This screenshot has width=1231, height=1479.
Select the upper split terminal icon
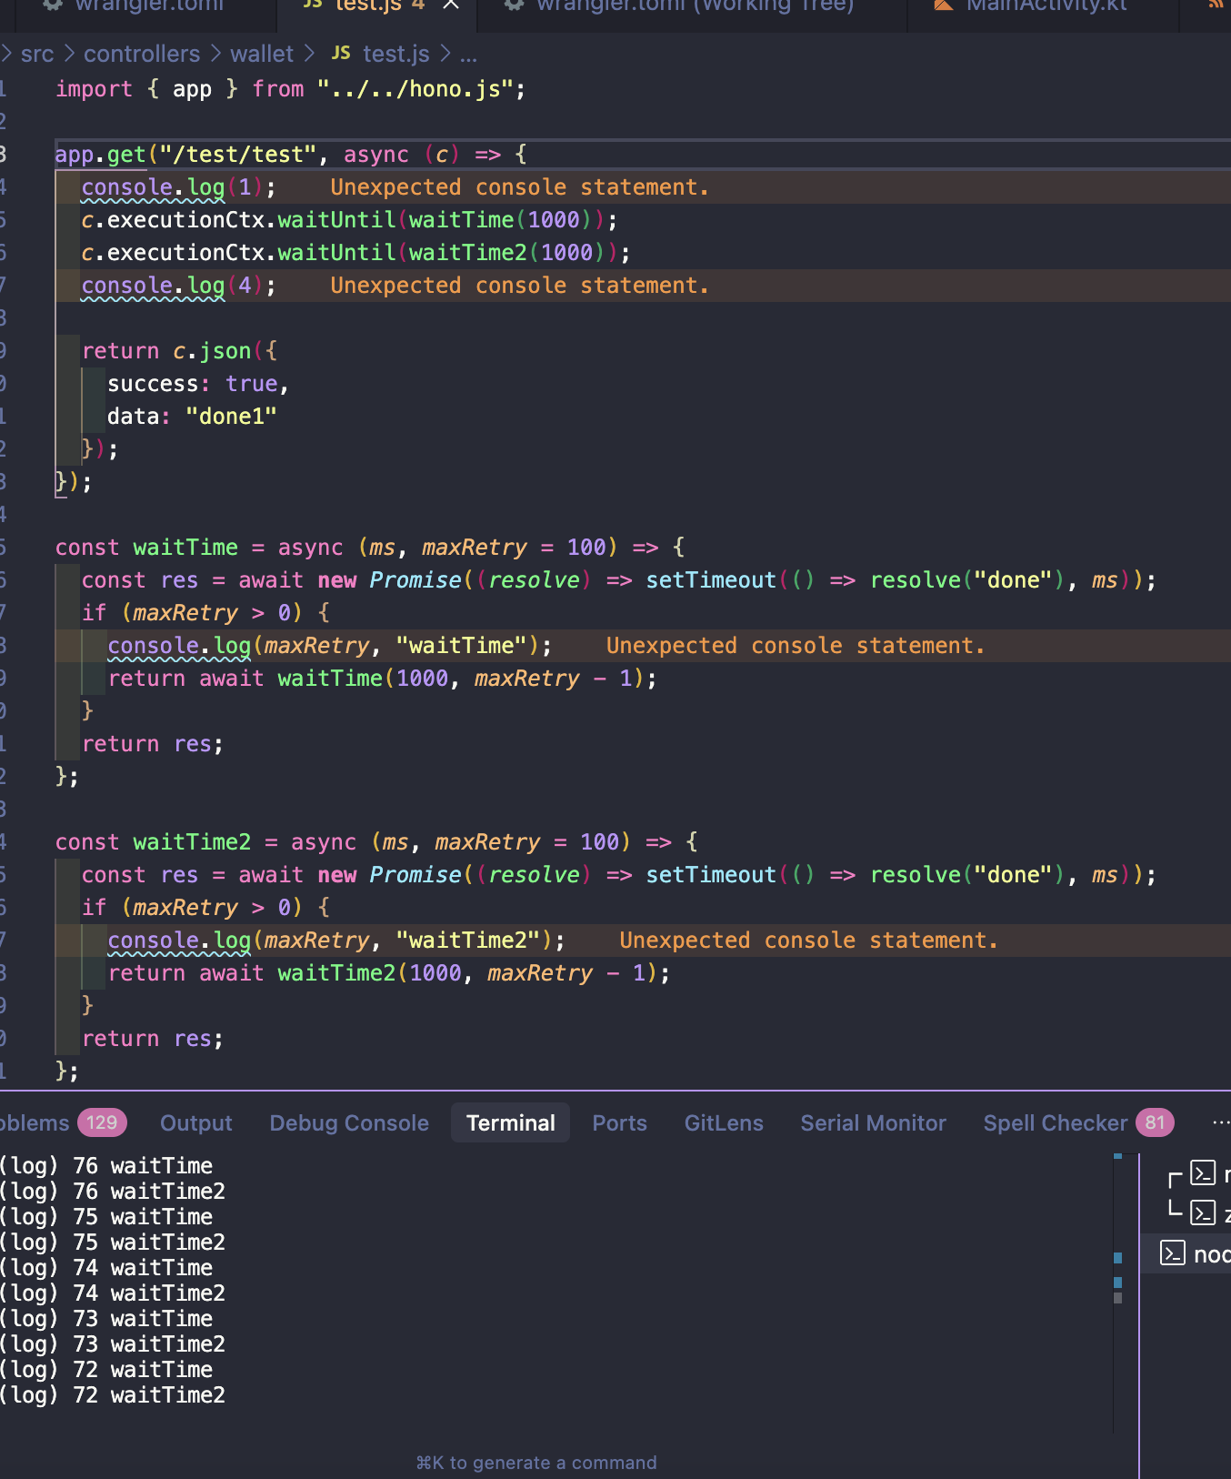pos(1203,1173)
